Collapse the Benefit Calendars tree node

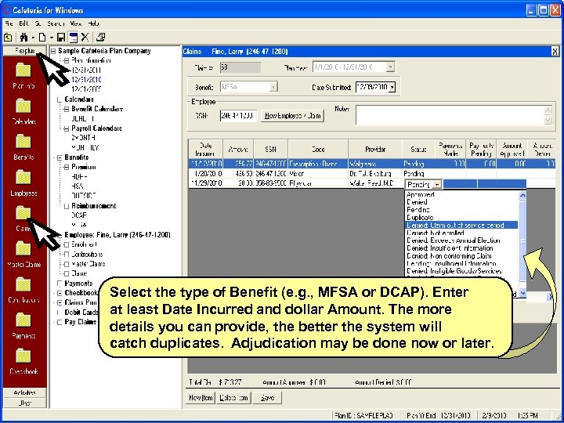tap(67, 109)
